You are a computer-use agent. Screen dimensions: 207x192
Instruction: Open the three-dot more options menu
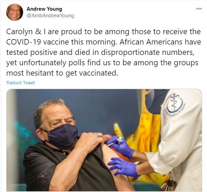(199, 9)
